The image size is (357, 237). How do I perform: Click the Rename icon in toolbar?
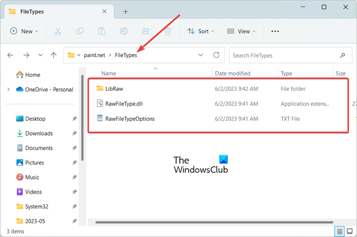123,31
